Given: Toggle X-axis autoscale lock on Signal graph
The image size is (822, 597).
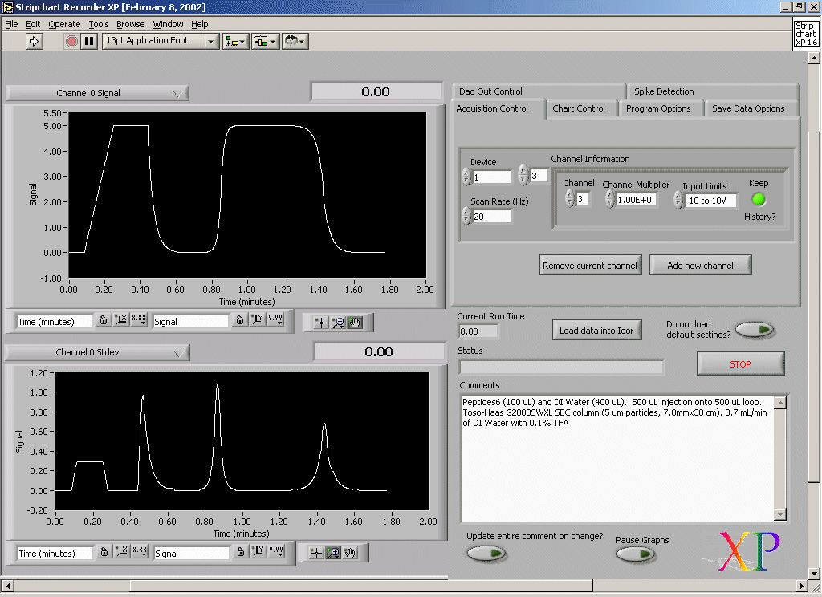Looking at the screenshot, I should (x=104, y=319).
